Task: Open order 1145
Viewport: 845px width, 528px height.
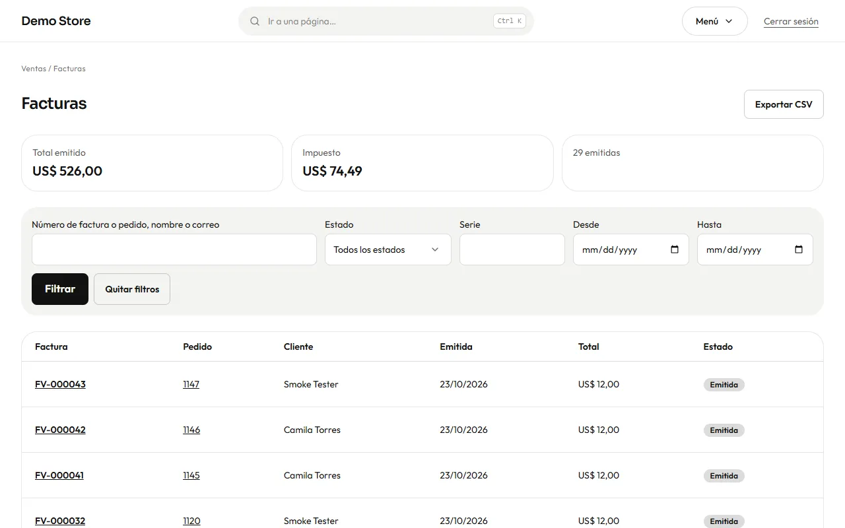Action: point(191,475)
